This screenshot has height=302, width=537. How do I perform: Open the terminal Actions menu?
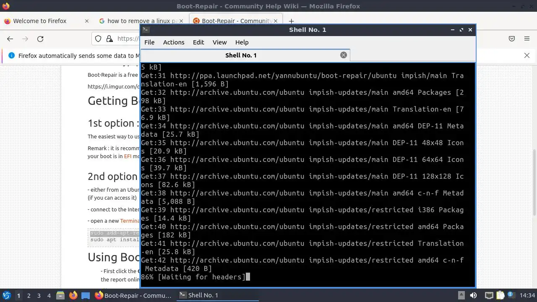click(x=174, y=42)
